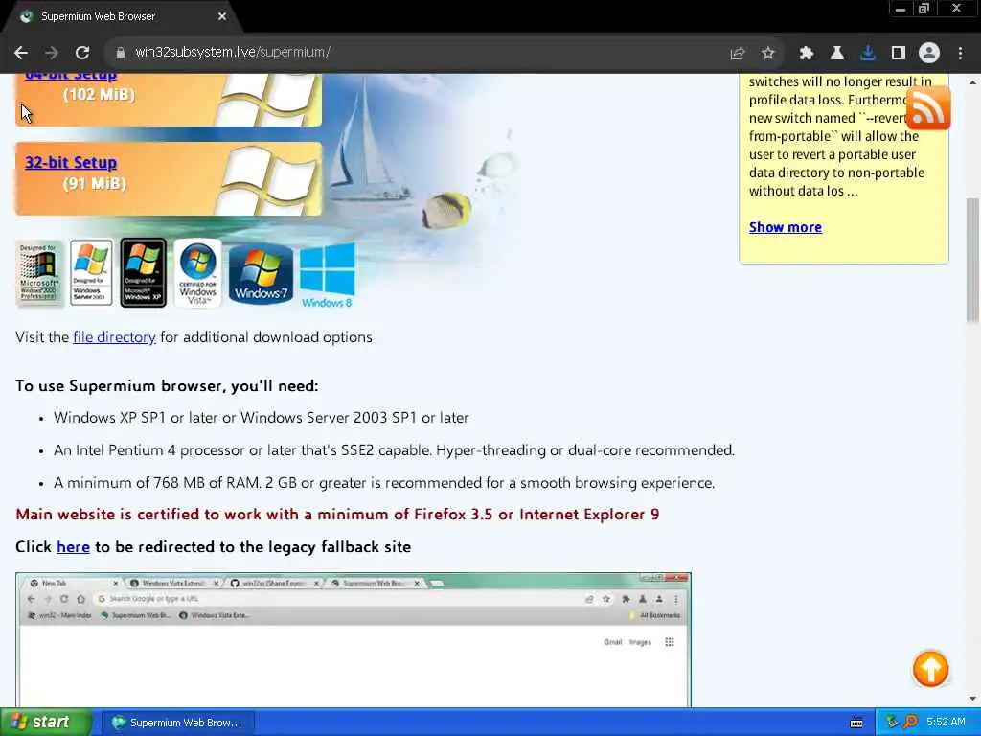Viewport: 981px width, 736px height.
Task: Open the Windows XP start button
Action: pos(45,723)
